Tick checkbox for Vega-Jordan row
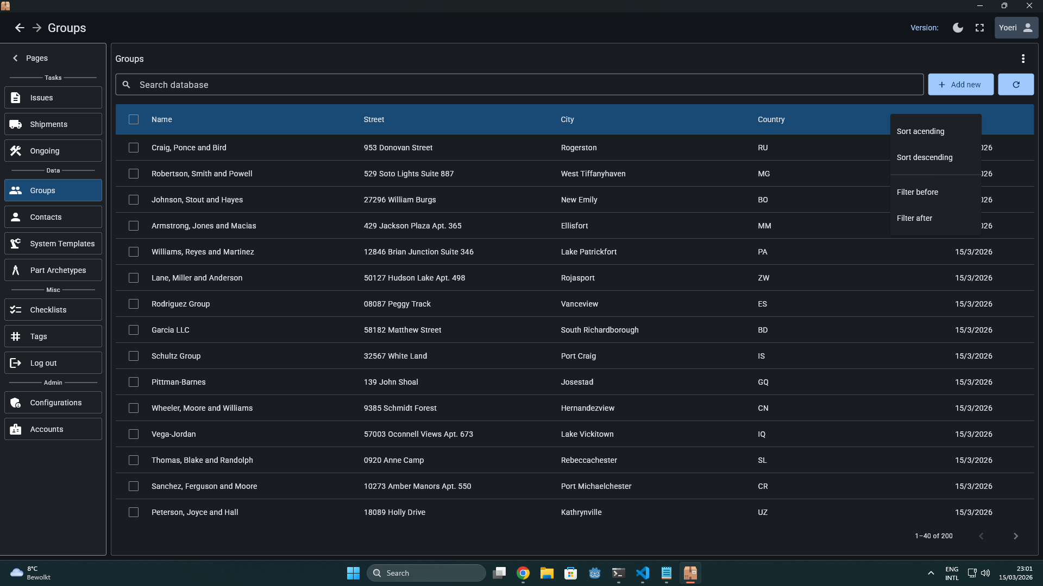1043x586 pixels. (x=134, y=434)
